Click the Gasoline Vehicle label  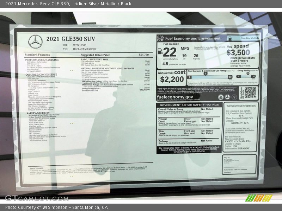coord(250,38)
